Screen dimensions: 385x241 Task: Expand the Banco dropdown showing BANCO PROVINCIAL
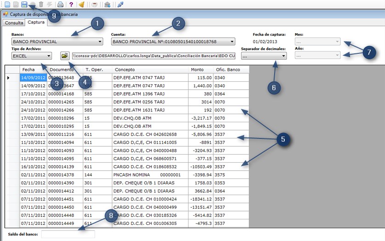(x=57, y=41)
